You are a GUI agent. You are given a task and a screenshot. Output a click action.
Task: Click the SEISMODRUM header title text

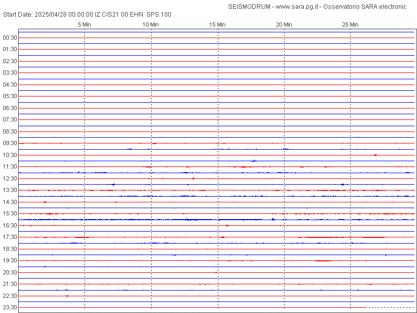point(250,7)
